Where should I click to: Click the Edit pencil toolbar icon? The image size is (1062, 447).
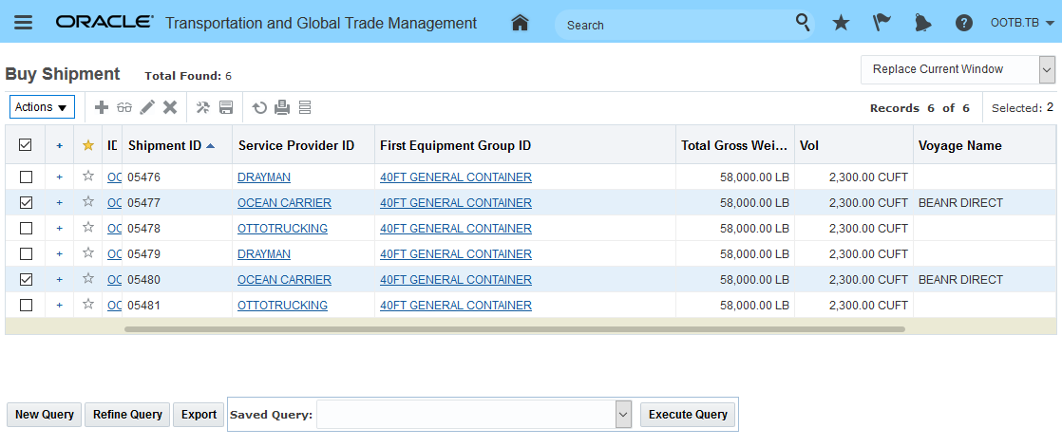coord(147,107)
